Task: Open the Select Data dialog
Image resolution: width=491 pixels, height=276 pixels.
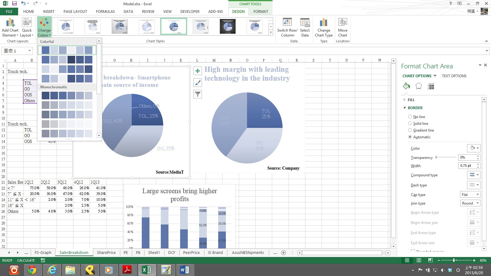Action: click(305, 23)
